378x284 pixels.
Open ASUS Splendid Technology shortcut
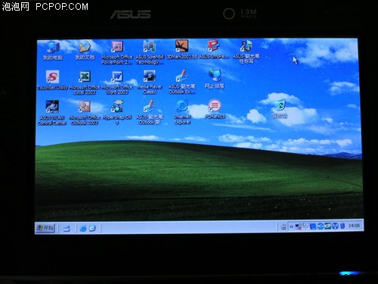[150, 52]
